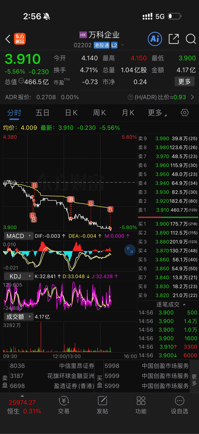Image resolution: width=199 pixels, height=434 pixels.
Task: Tap the 14:56 3.910↑ 3300 trade row
Action: [168, 347]
